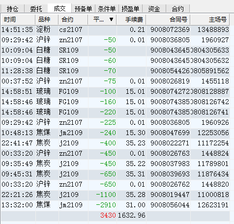
Task: Click main number 1448824
Action: pos(215,153)
